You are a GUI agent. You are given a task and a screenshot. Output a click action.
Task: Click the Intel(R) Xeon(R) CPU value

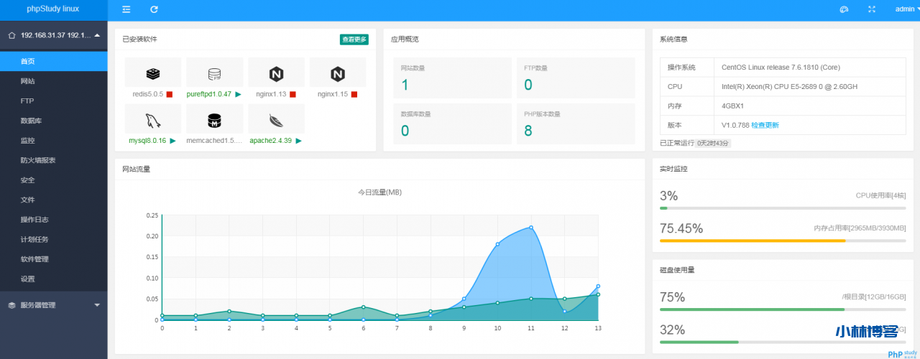click(x=789, y=86)
